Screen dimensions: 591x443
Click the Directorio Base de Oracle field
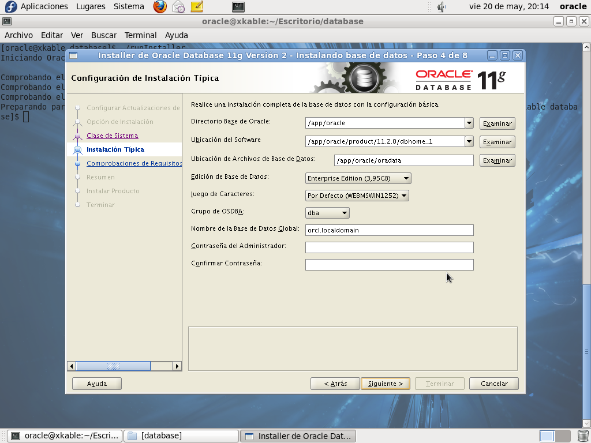pyautogui.click(x=385, y=123)
